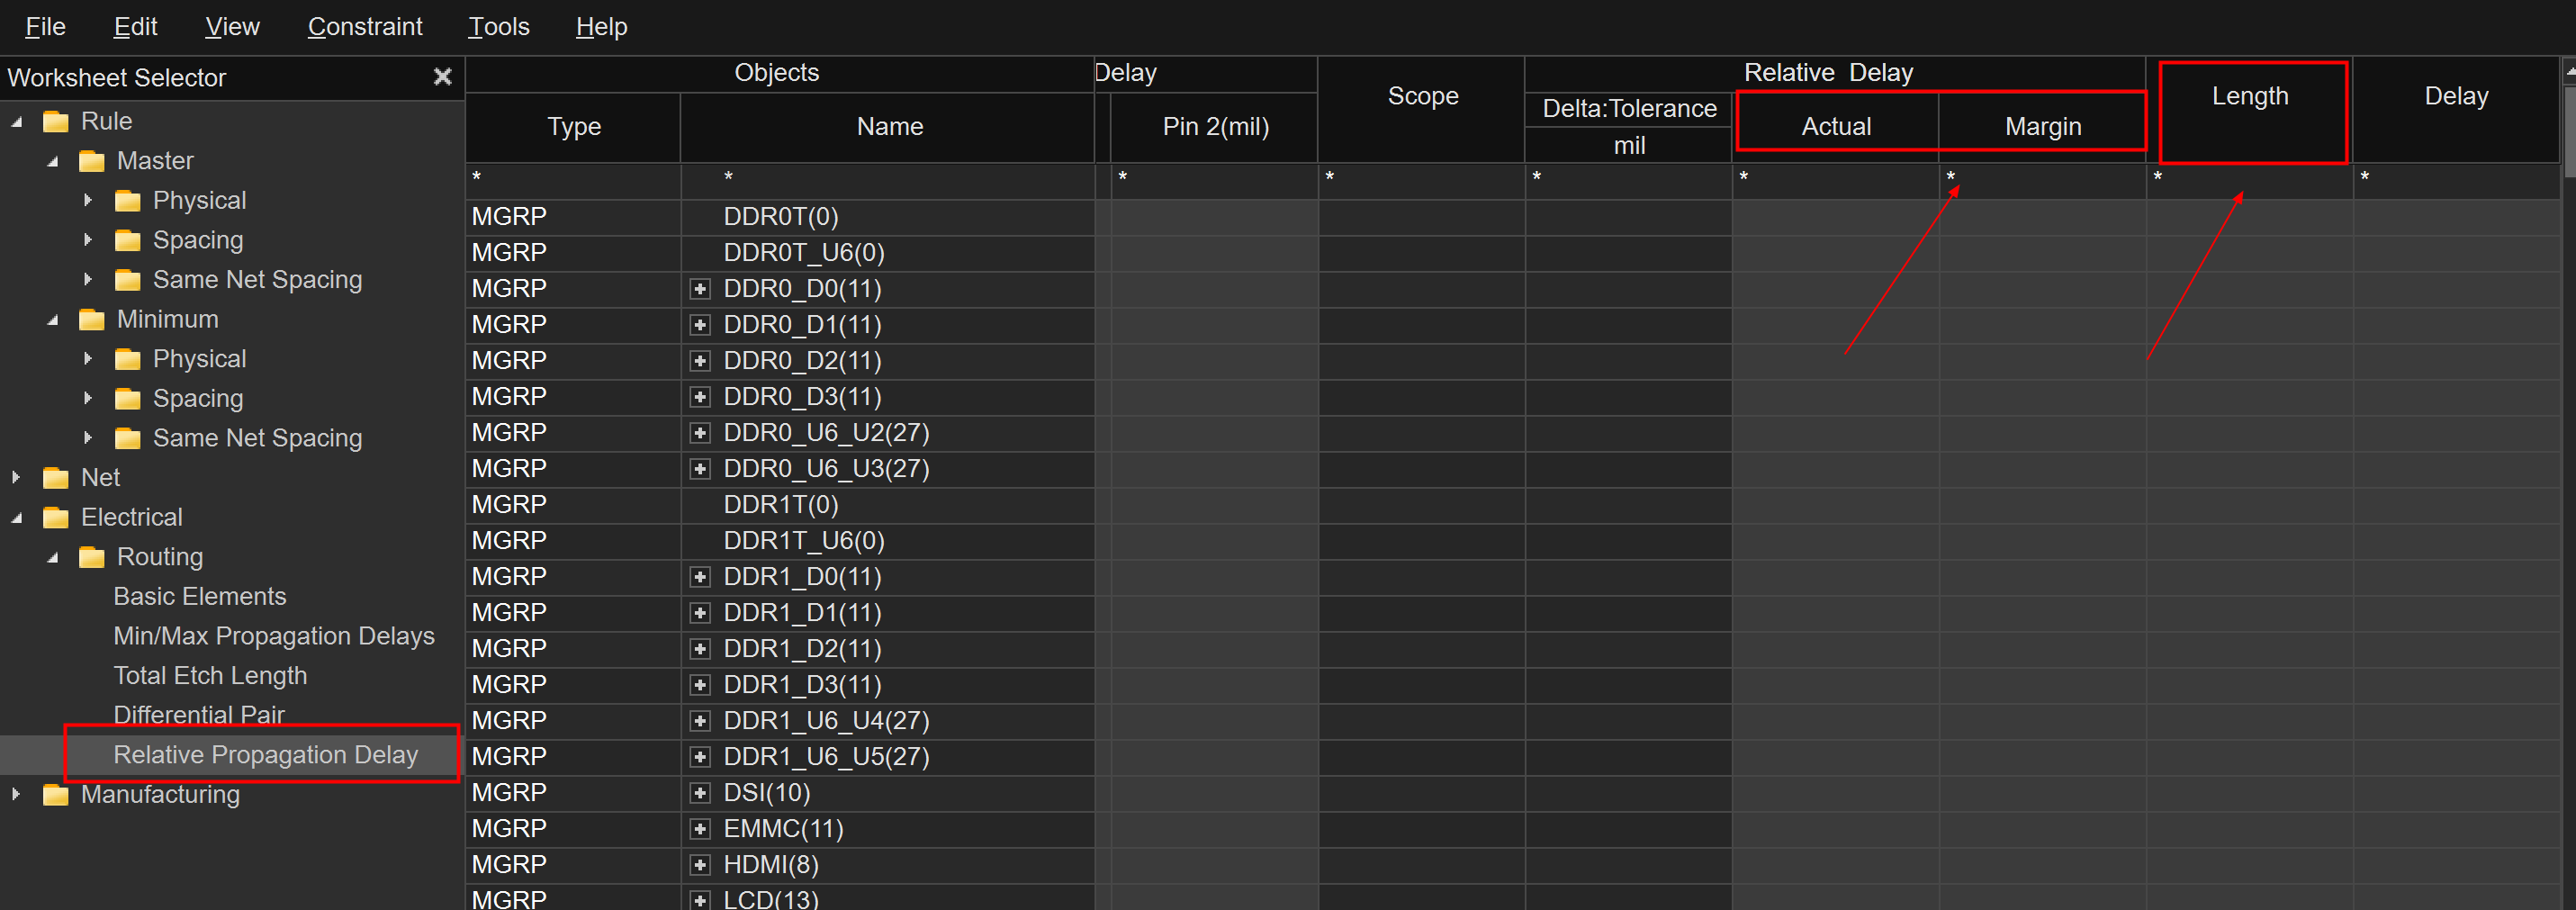Expand the Net tree node arrow
2576x910 pixels.
[x=16, y=477]
